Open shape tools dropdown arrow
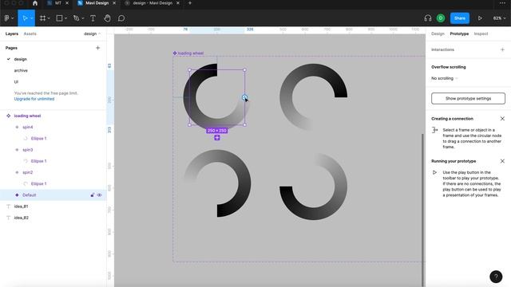The height and width of the screenshot is (287, 511). [x=65, y=18]
